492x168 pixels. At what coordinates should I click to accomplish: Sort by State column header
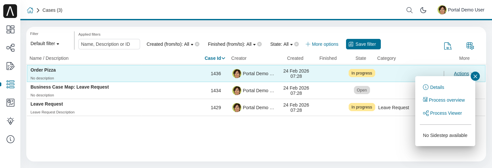(361, 58)
